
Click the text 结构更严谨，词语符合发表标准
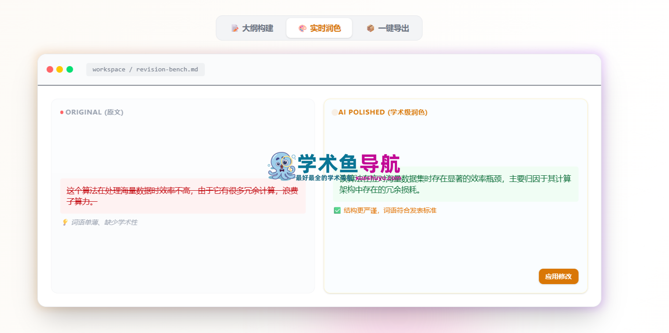click(x=390, y=211)
